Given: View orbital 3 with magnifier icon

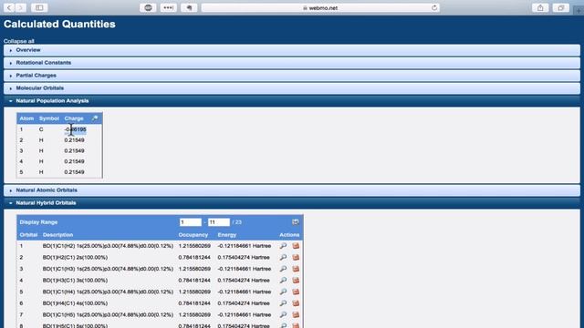Looking at the screenshot, I should pyautogui.click(x=283, y=269).
